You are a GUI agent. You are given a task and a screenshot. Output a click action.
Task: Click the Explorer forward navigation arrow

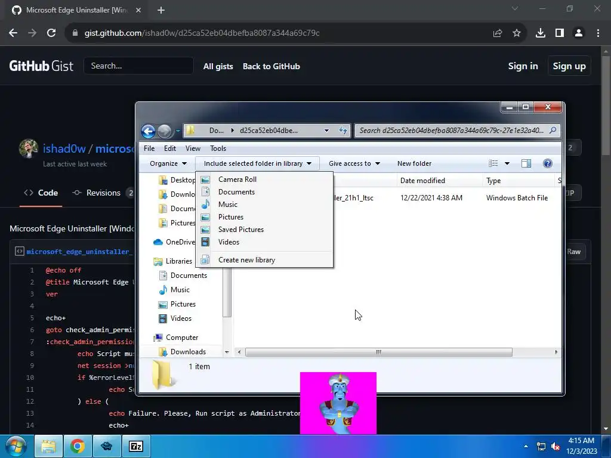pyautogui.click(x=165, y=131)
